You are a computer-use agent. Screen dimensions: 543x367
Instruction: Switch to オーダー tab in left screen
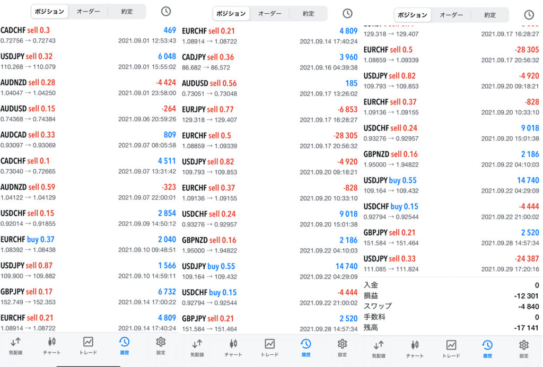[88, 11]
